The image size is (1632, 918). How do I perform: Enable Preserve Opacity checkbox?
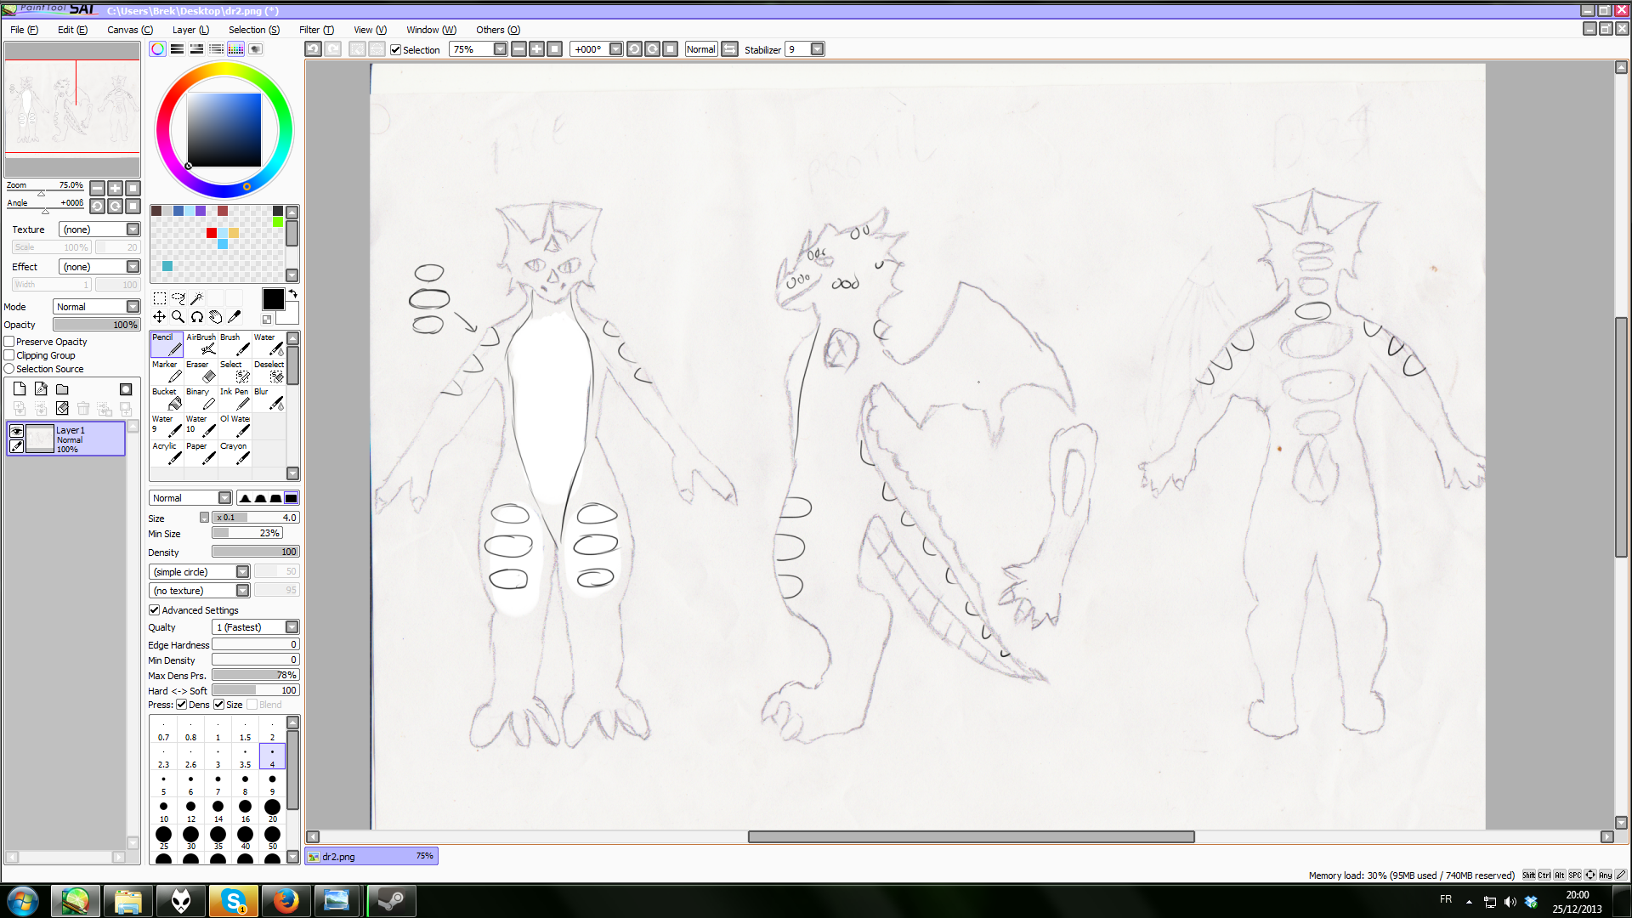point(9,342)
